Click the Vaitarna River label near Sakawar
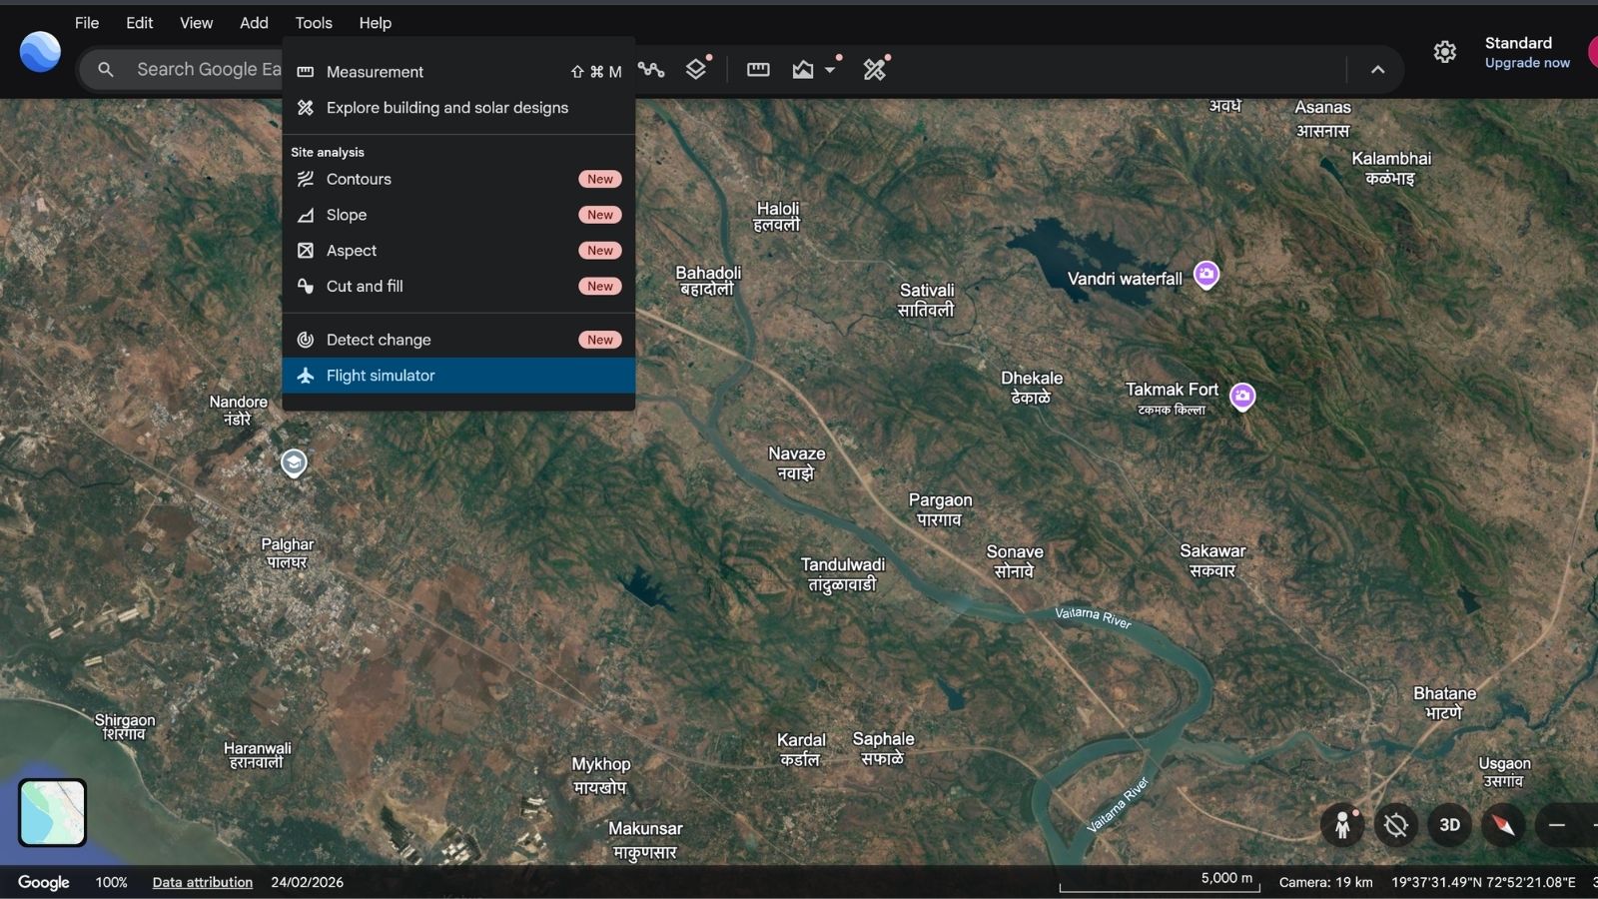This screenshot has width=1598, height=899. pos(1093,617)
